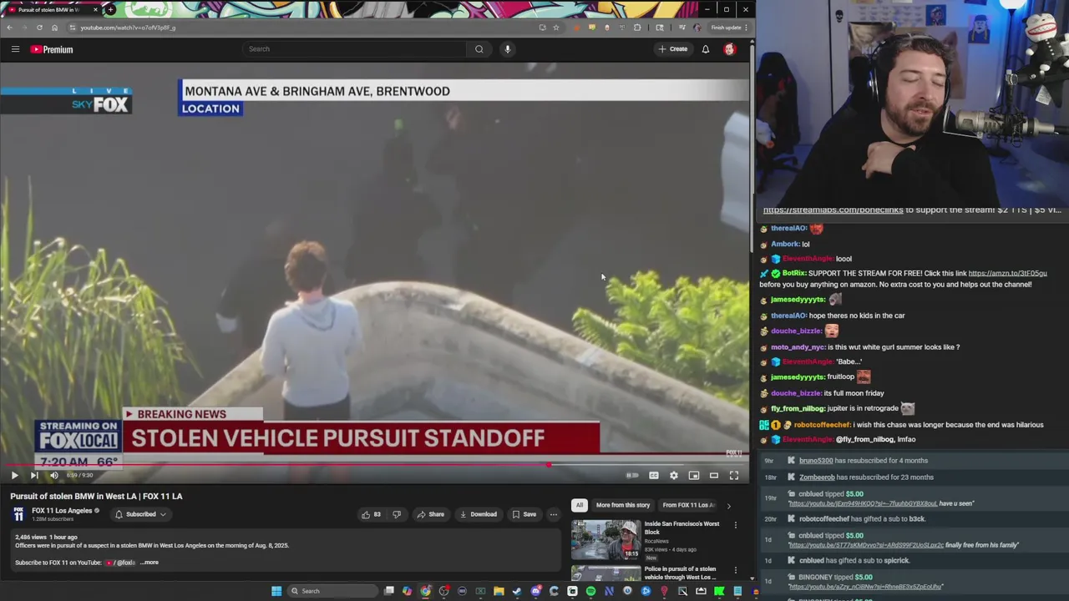Open Chrome from the taskbar
Viewport: 1069px width, 601px height.
[x=425, y=591]
